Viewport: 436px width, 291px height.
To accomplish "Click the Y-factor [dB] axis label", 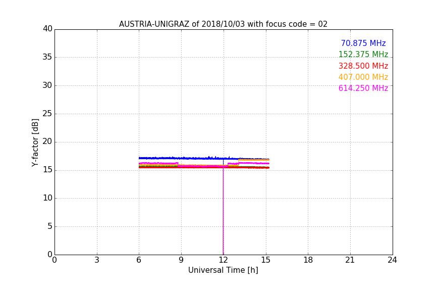I will pyautogui.click(x=35, y=142).
